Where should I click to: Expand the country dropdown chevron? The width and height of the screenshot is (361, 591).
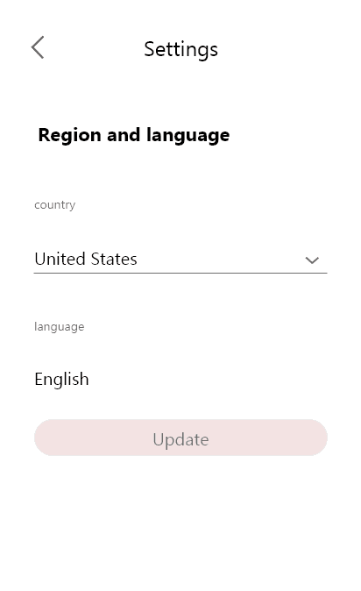pyautogui.click(x=312, y=260)
